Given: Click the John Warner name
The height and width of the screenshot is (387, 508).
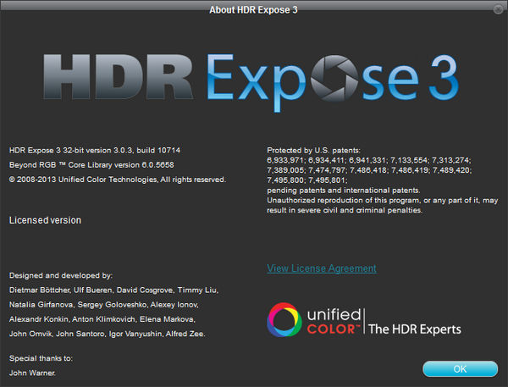Looking at the screenshot, I should point(32,373).
